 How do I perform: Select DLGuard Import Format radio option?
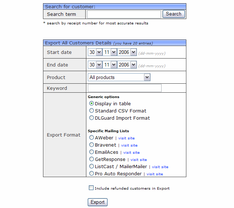point(92,118)
